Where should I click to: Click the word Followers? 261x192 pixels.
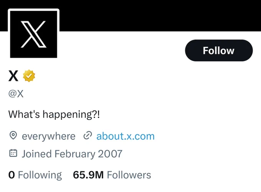pyautogui.click(x=129, y=175)
